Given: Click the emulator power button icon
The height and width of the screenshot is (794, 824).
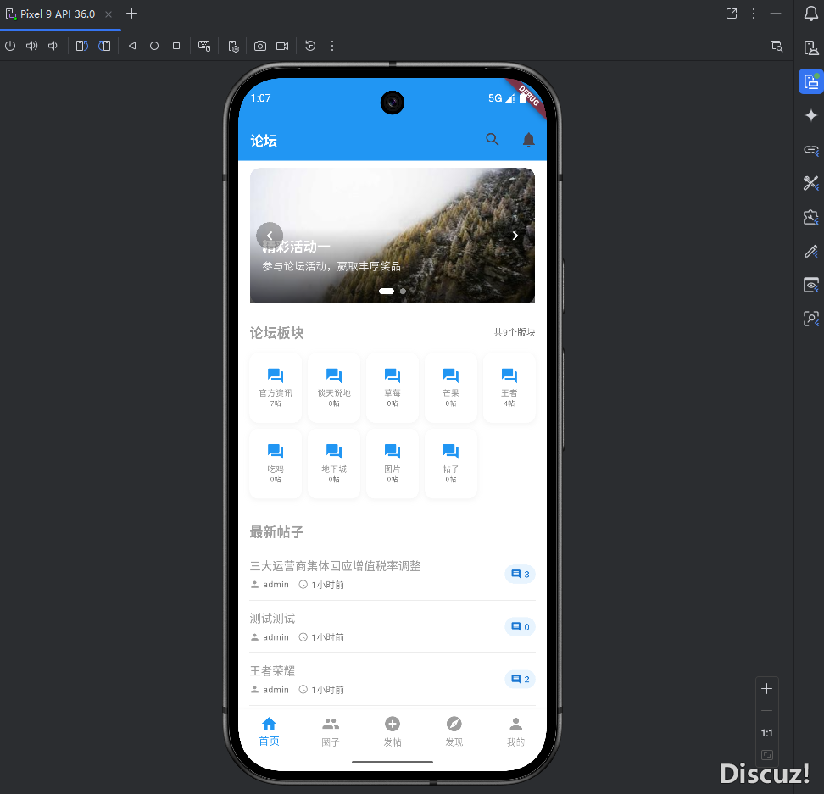Looking at the screenshot, I should [10, 46].
